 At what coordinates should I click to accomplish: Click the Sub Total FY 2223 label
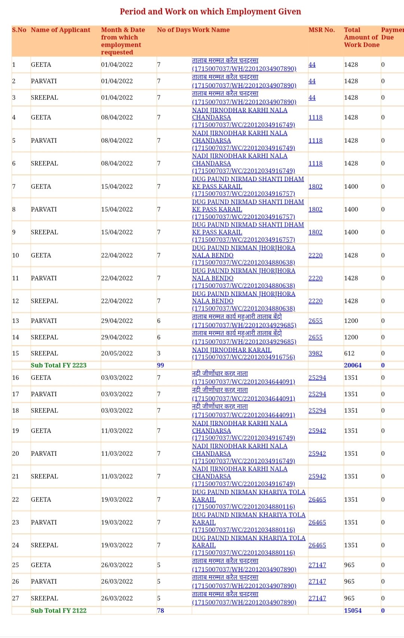pyautogui.click(x=58, y=365)
